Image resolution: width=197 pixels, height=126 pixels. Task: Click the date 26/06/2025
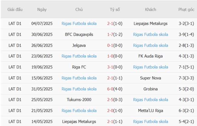pos(42,45)
